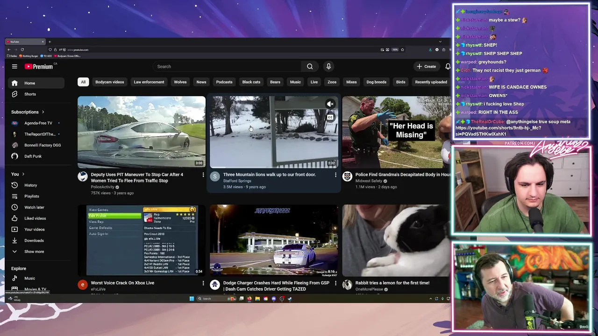Viewport: 598px width, 336px height.
Task: Expand the You section chevron
Action: [x=23, y=174]
